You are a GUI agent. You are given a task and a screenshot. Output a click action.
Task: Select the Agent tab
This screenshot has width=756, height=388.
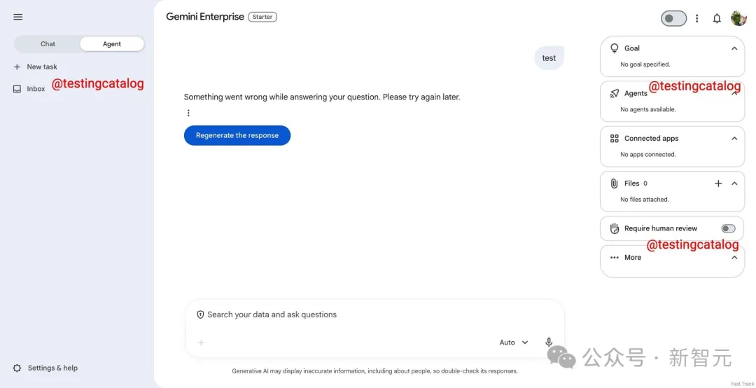click(112, 44)
